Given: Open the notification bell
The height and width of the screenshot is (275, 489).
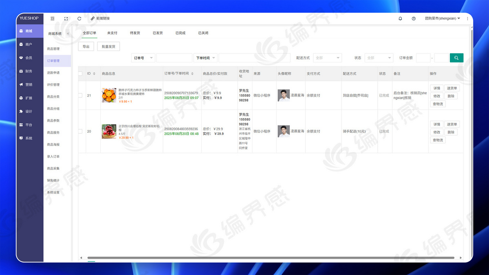Looking at the screenshot, I should (400, 18).
